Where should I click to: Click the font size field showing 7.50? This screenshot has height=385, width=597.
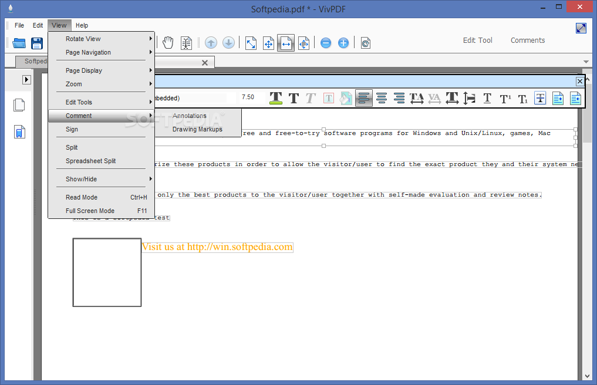pos(252,97)
